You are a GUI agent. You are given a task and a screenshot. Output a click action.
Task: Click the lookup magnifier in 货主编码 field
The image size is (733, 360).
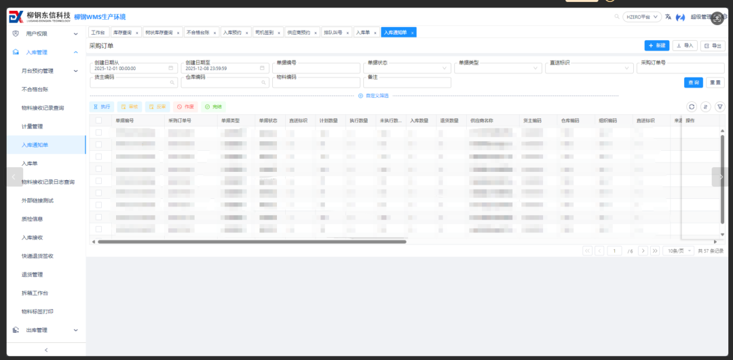[172, 82]
